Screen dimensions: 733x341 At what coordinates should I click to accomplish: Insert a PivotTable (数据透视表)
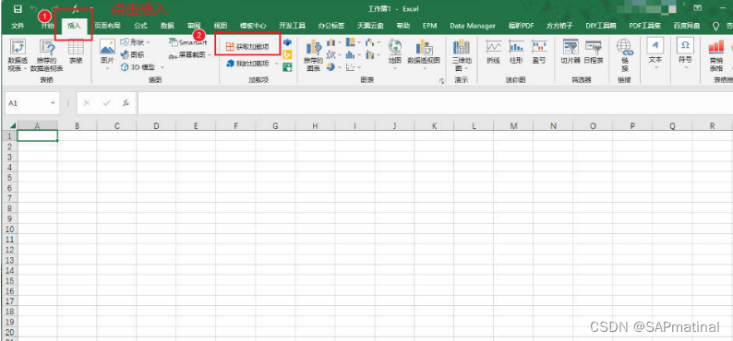point(18,55)
